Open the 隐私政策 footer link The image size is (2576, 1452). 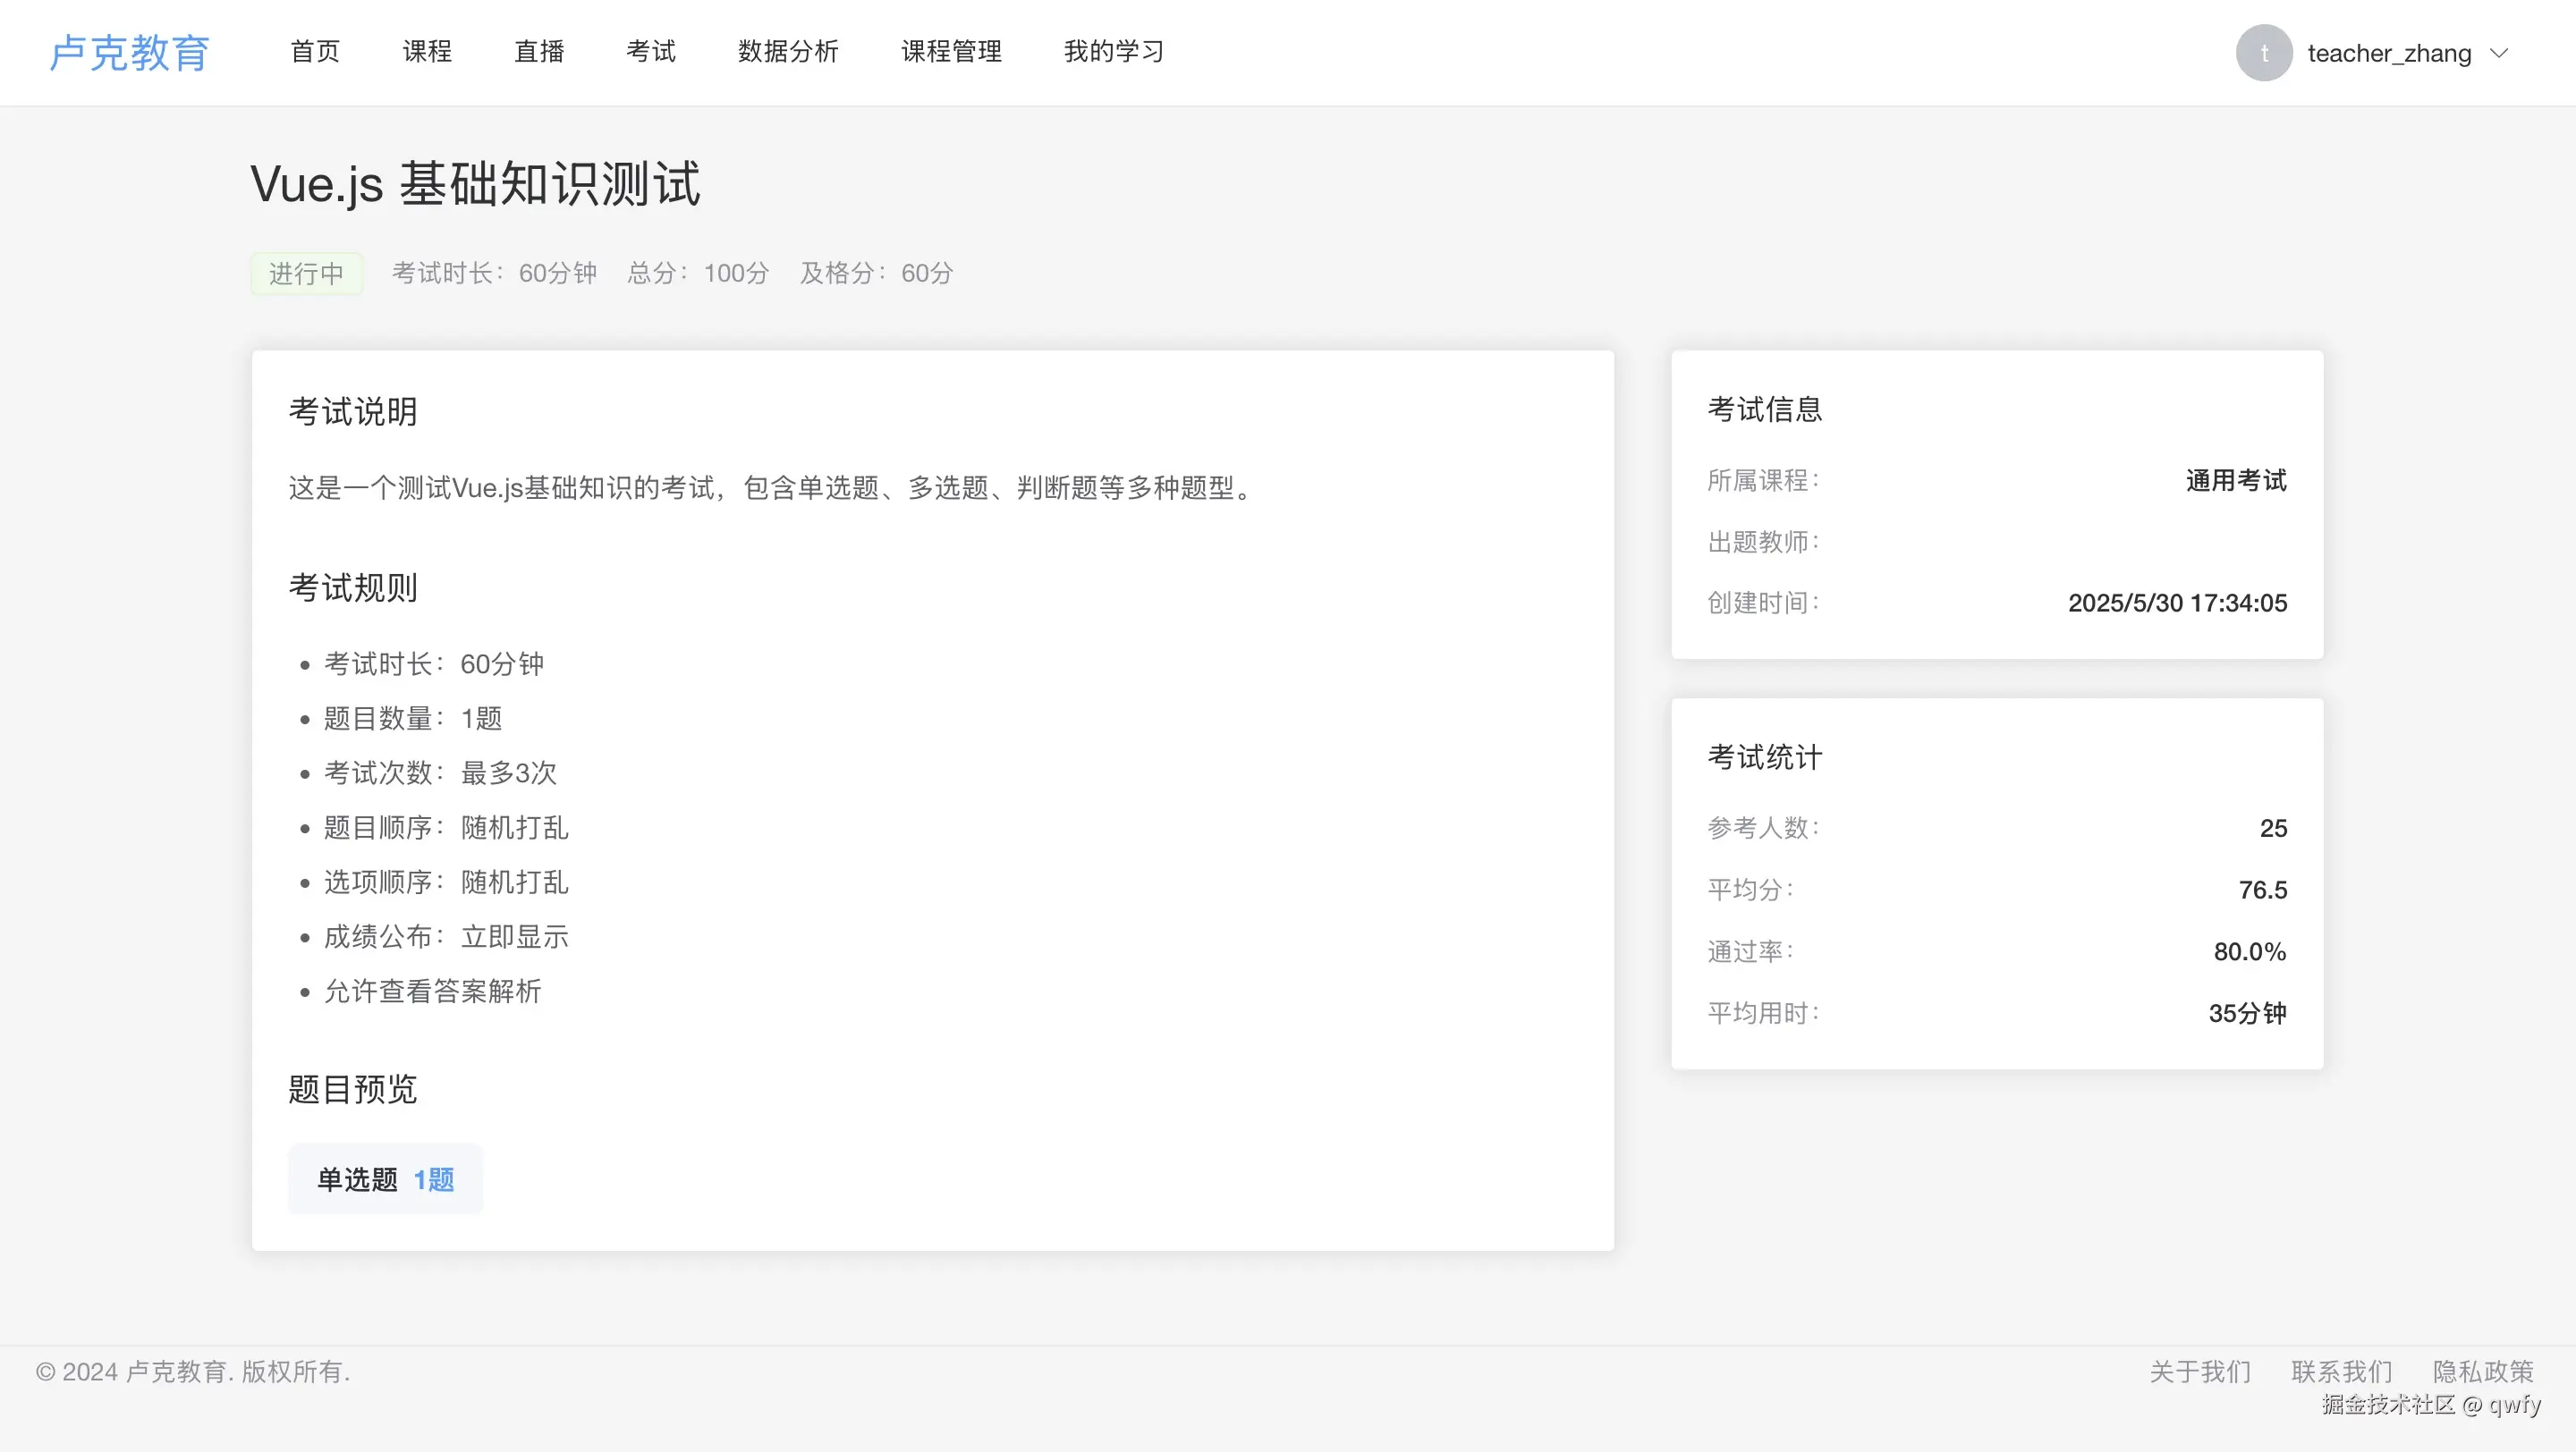coord(2483,1371)
